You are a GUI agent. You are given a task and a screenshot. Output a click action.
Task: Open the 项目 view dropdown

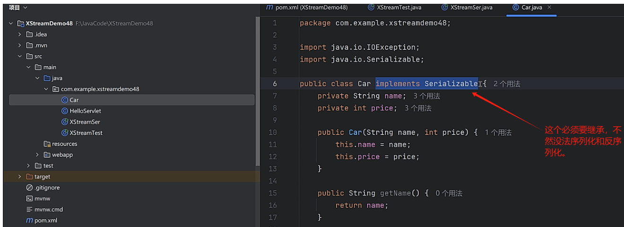(18, 8)
